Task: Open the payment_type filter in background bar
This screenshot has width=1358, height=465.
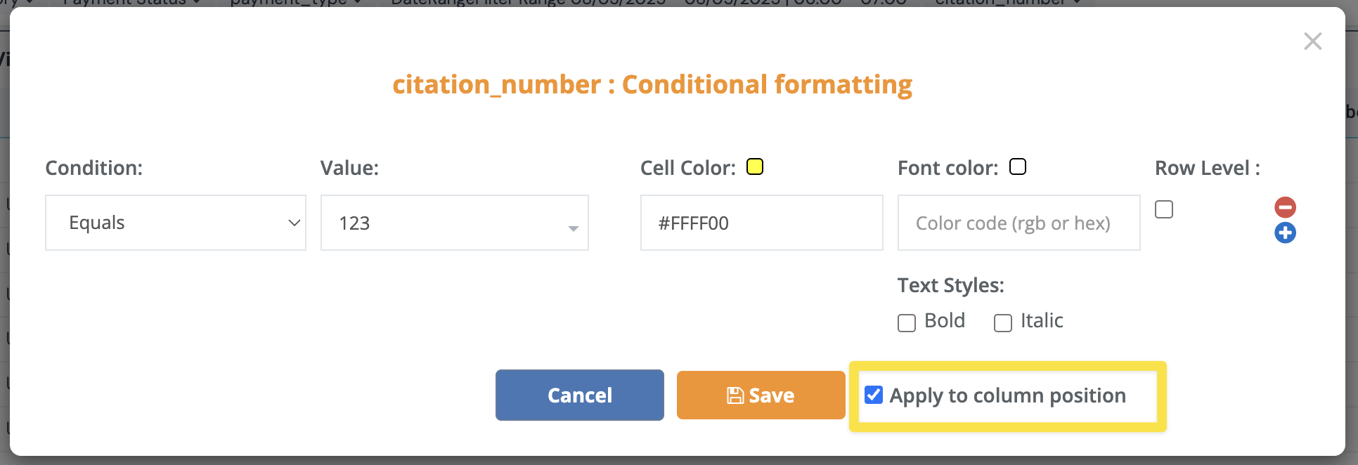Action: pyautogui.click(x=295, y=3)
